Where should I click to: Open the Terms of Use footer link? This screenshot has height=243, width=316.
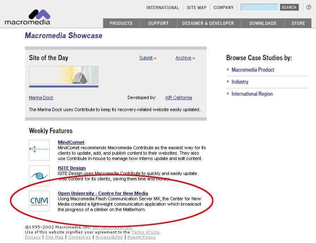pyautogui.click(x=145, y=232)
